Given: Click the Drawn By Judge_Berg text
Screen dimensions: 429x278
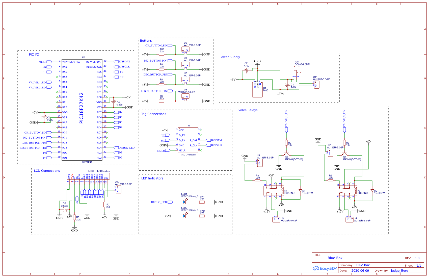Looking at the screenshot, I should click(399, 270).
